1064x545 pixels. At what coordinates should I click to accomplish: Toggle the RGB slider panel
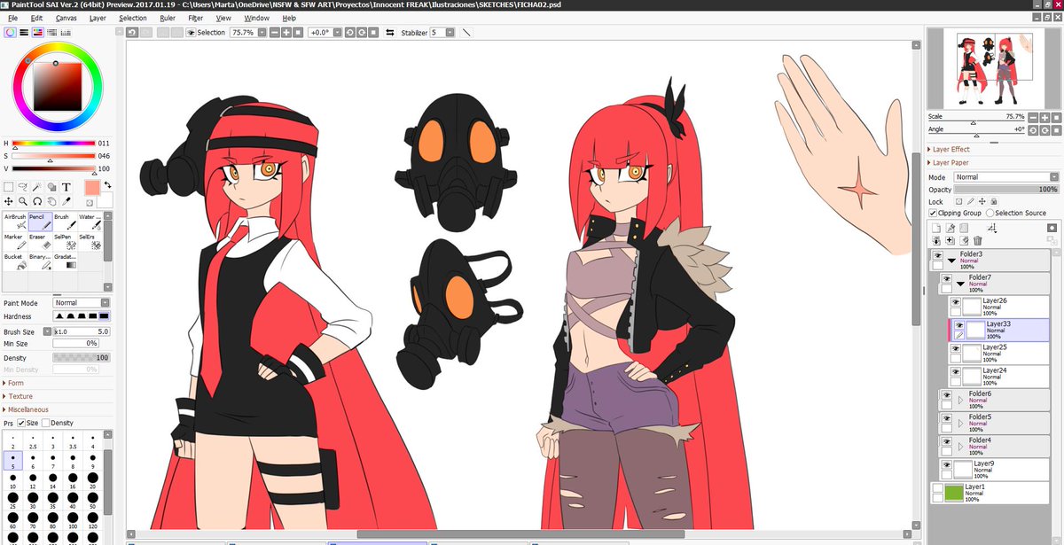pos(24,32)
